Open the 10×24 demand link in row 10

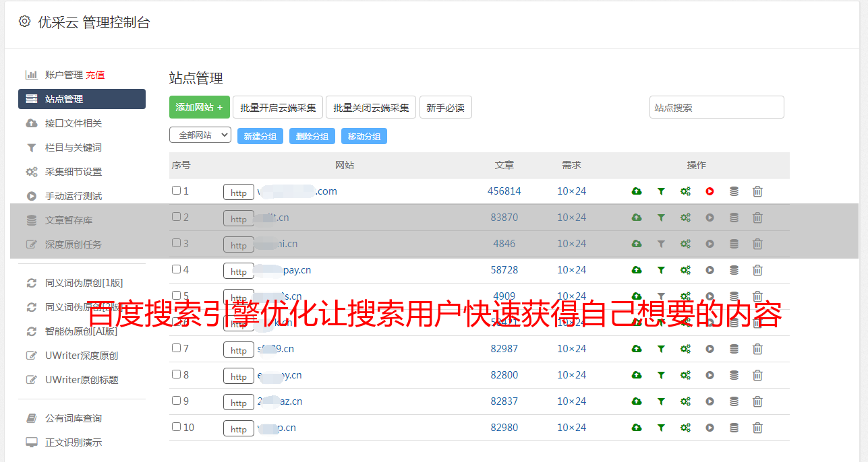pyautogui.click(x=572, y=428)
